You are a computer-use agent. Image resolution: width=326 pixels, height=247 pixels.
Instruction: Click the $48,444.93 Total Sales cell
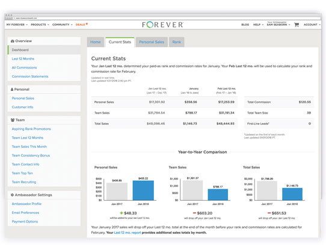[226, 124]
